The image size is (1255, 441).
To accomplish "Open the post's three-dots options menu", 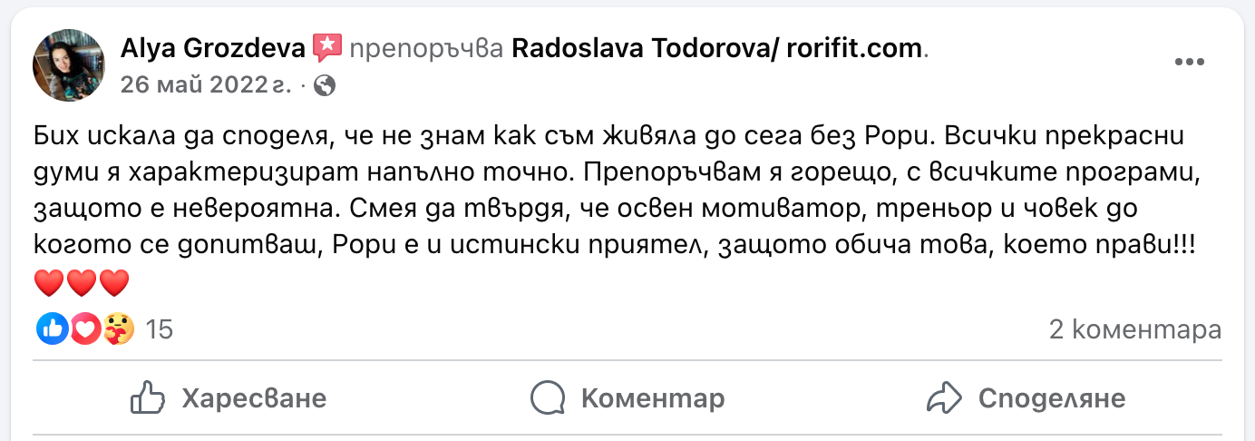I will pos(1188,62).
